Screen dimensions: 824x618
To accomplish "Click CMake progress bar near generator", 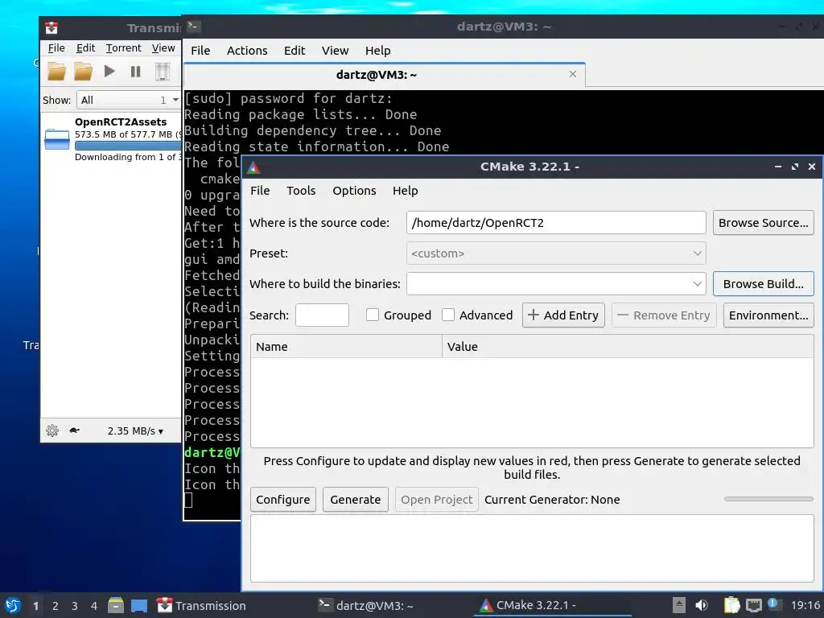I will pos(768,499).
